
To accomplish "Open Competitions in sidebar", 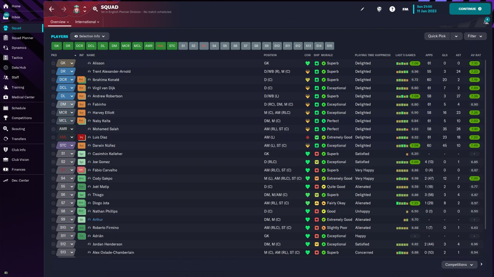I will click(22, 118).
